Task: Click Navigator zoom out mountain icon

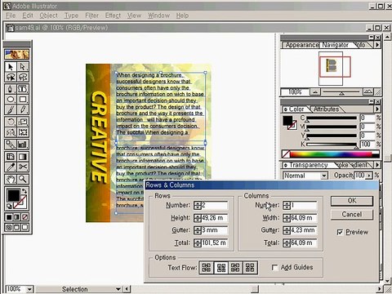Action: (x=315, y=92)
